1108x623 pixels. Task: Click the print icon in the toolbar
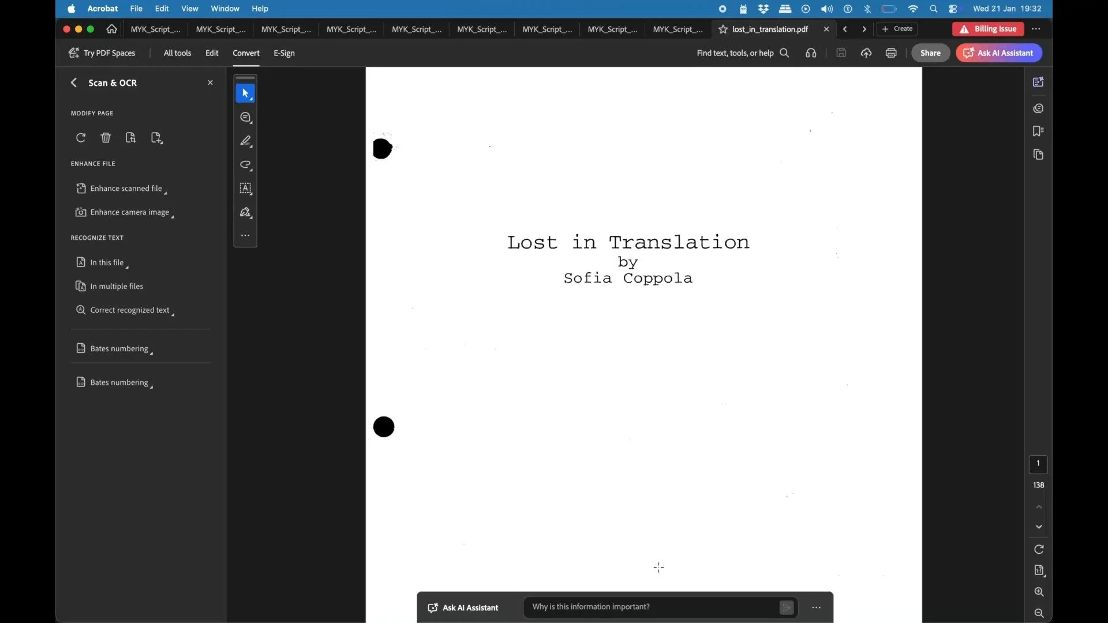click(891, 53)
